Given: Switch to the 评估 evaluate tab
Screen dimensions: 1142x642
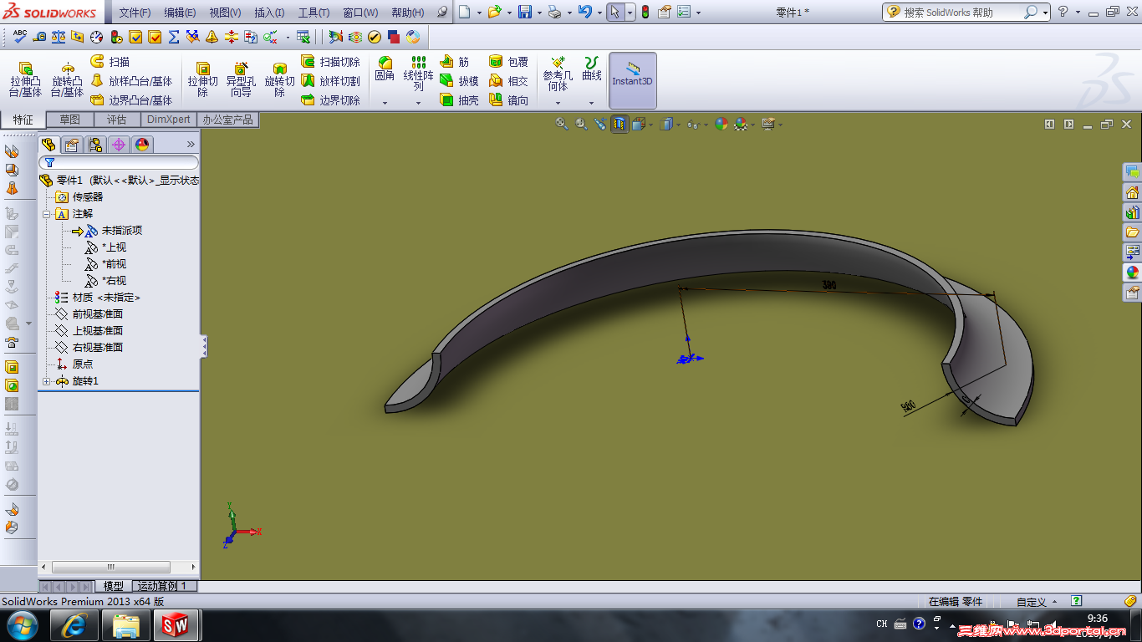Looking at the screenshot, I should point(117,120).
